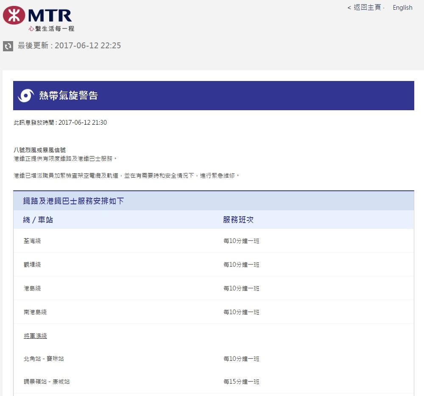Screen dimensions: 424x396
Task: Switch language to English
Action: [402, 8]
